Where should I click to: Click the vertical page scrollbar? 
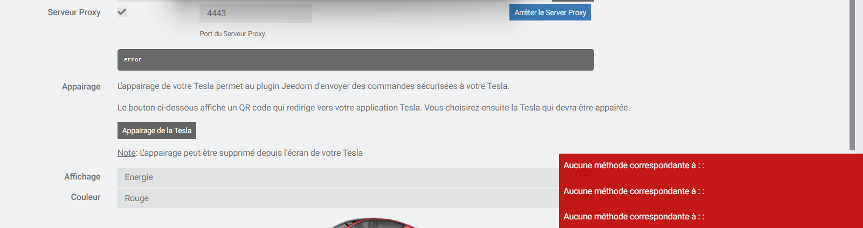(x=852, y=75)
